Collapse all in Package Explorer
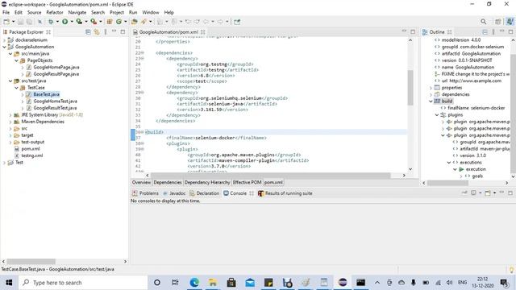The height and width of the screenshot is (290, 516). 88,32
